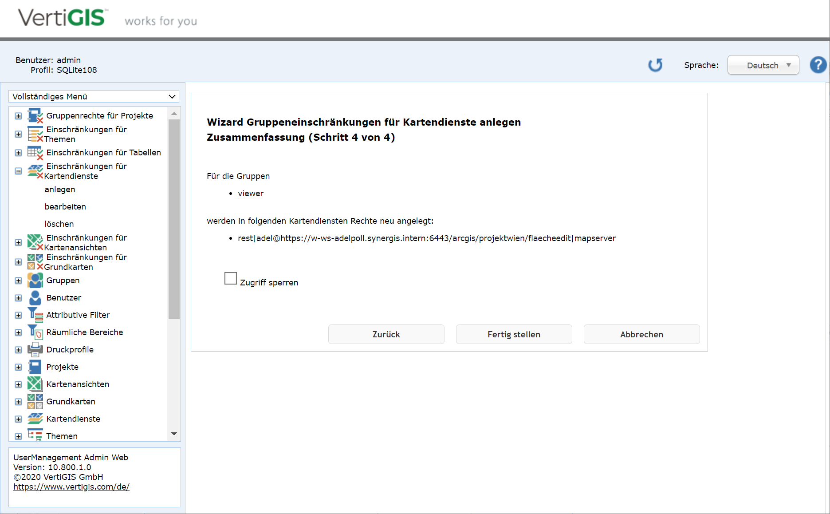The height and width of the screenshot is (514, 830).
Task: Click the menu scrollbar down arrow
Action: [x=174, y=434]
